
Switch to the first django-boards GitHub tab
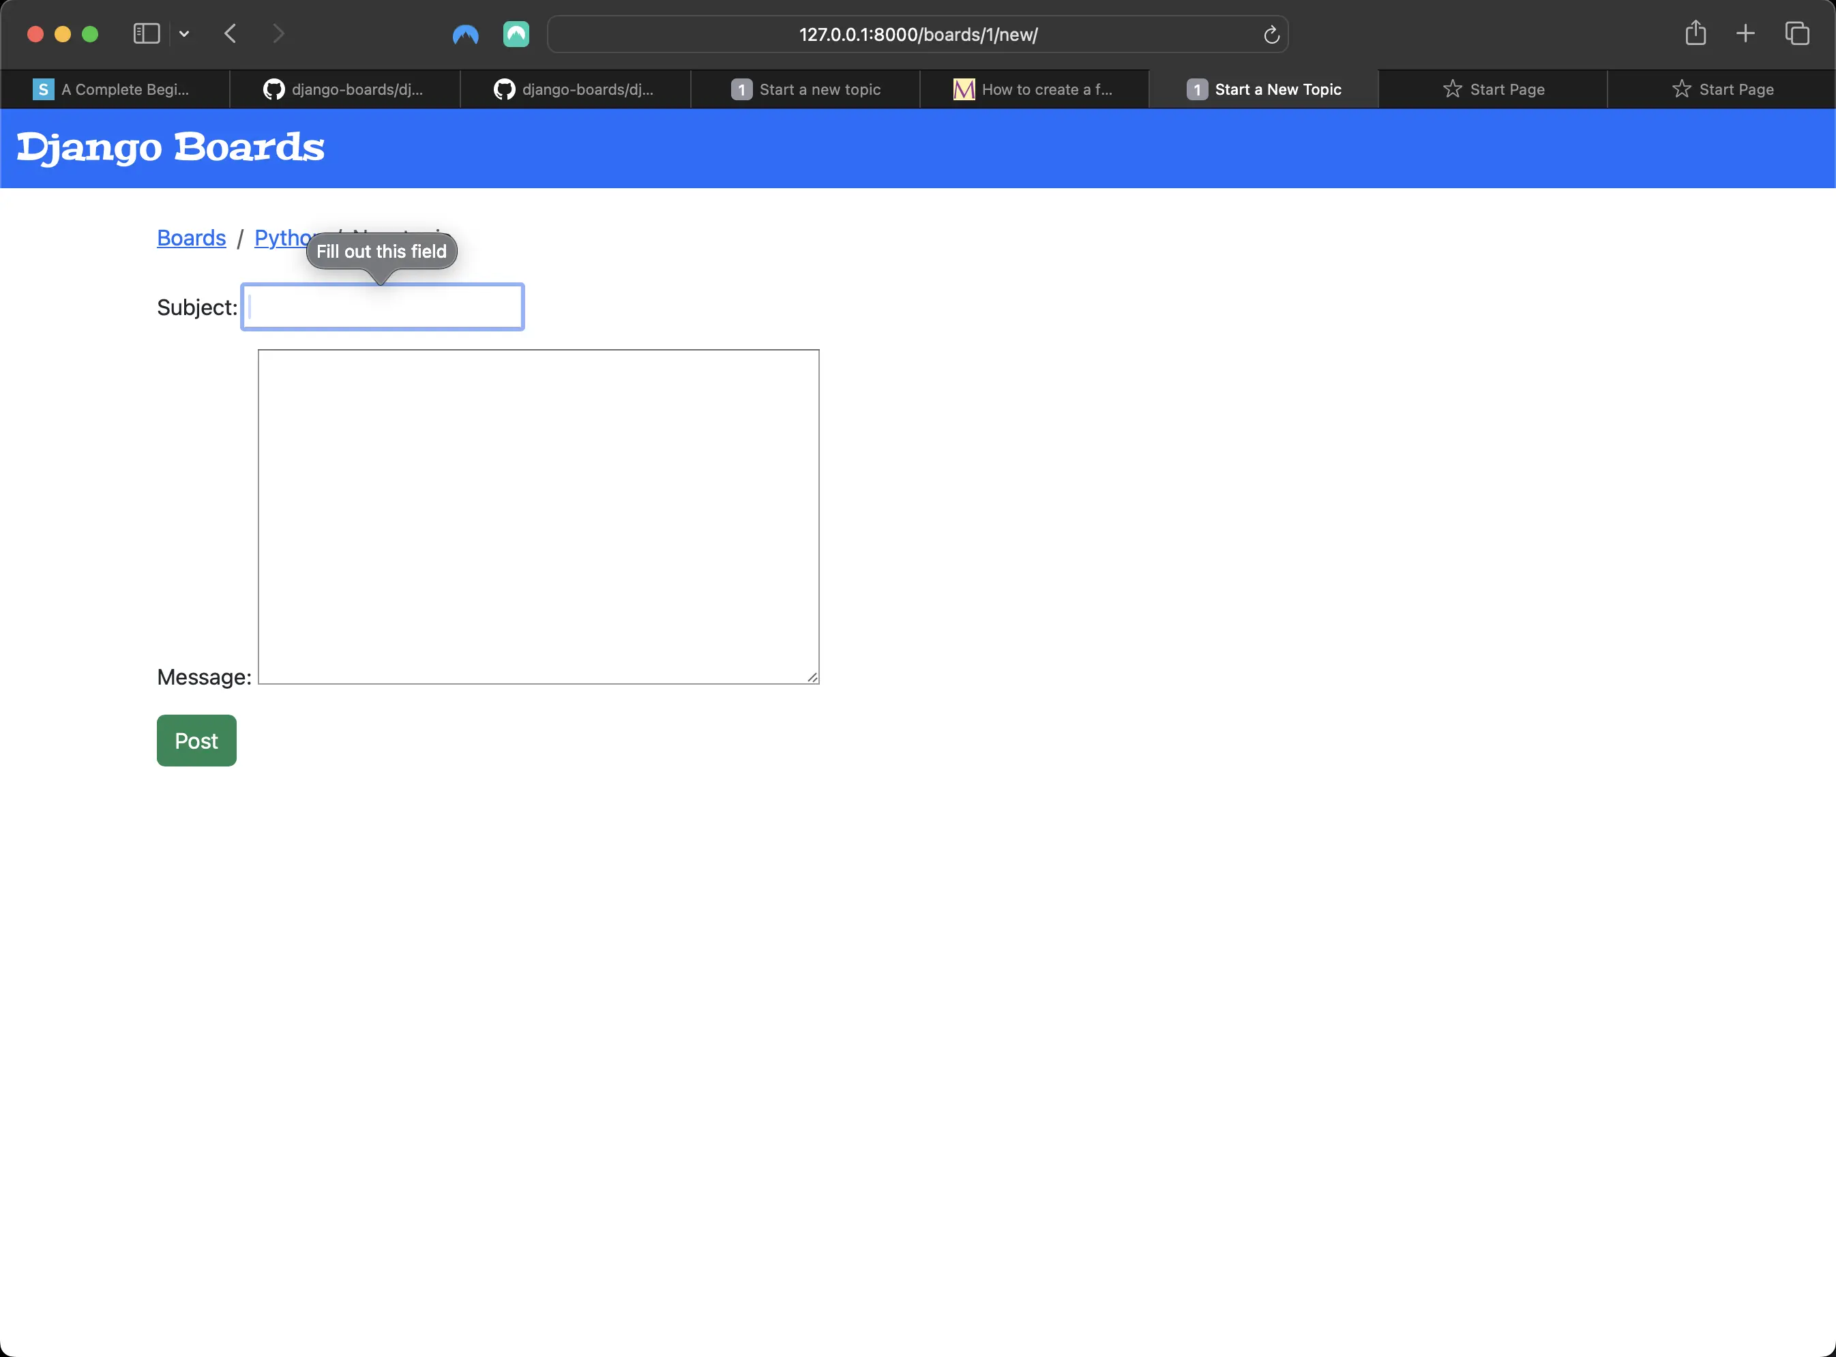(x=345, y=89)
